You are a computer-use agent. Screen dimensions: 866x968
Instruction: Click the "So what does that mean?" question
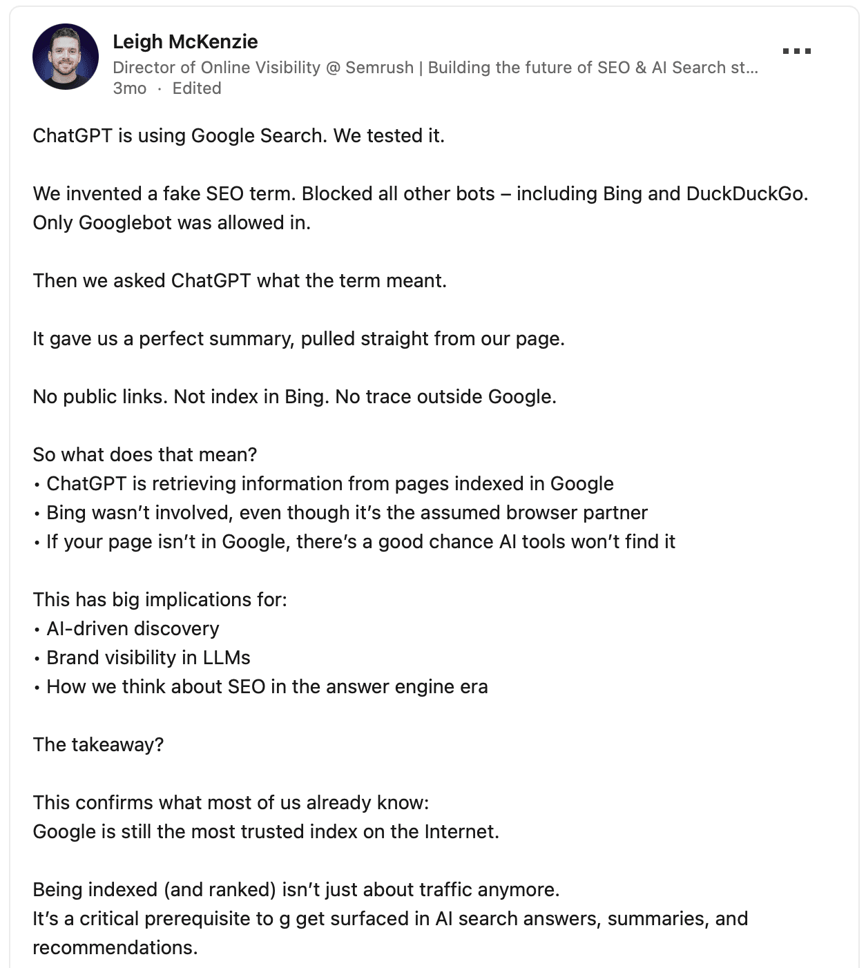pyautogui.click(x=145, y=454)
